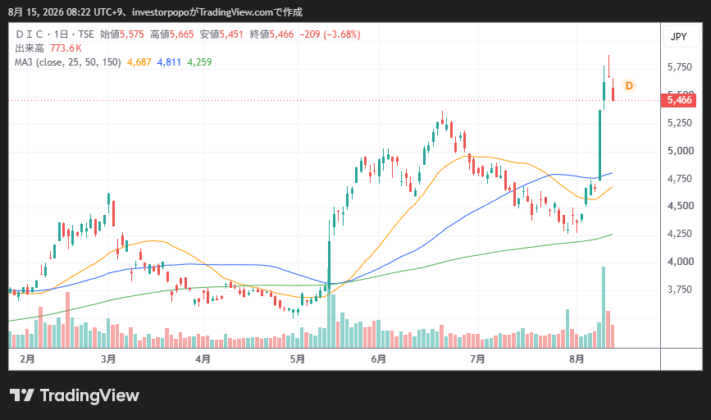Click the orange MA value 4,687
The image size is (711, 420).
pos(139,62)
